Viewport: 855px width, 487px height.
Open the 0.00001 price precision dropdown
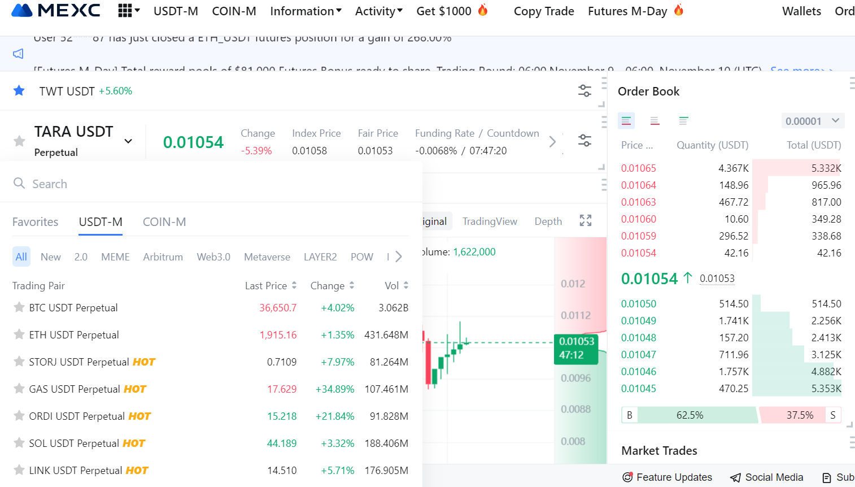813,120
